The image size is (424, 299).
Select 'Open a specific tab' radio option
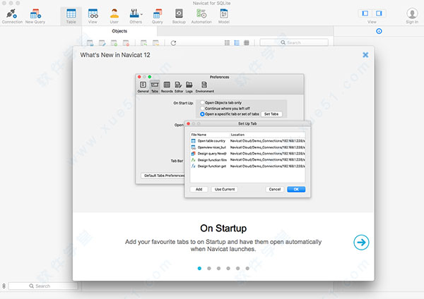pos(202,114)
